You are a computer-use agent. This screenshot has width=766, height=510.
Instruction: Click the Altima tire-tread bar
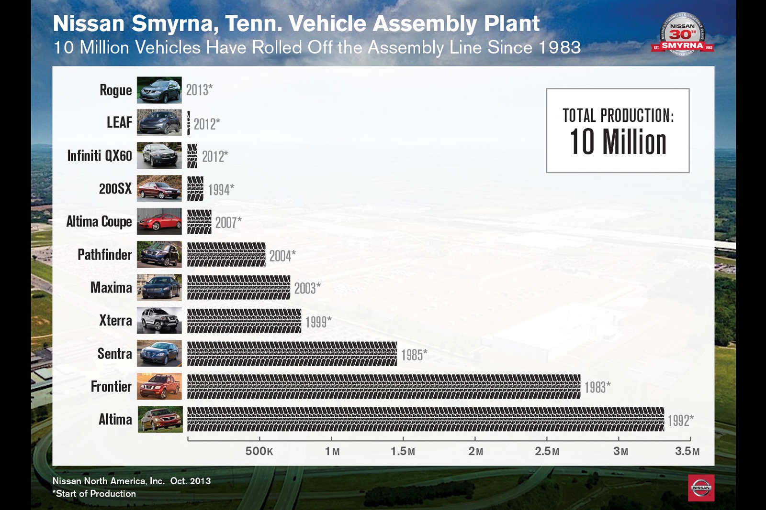coord(426,419)
